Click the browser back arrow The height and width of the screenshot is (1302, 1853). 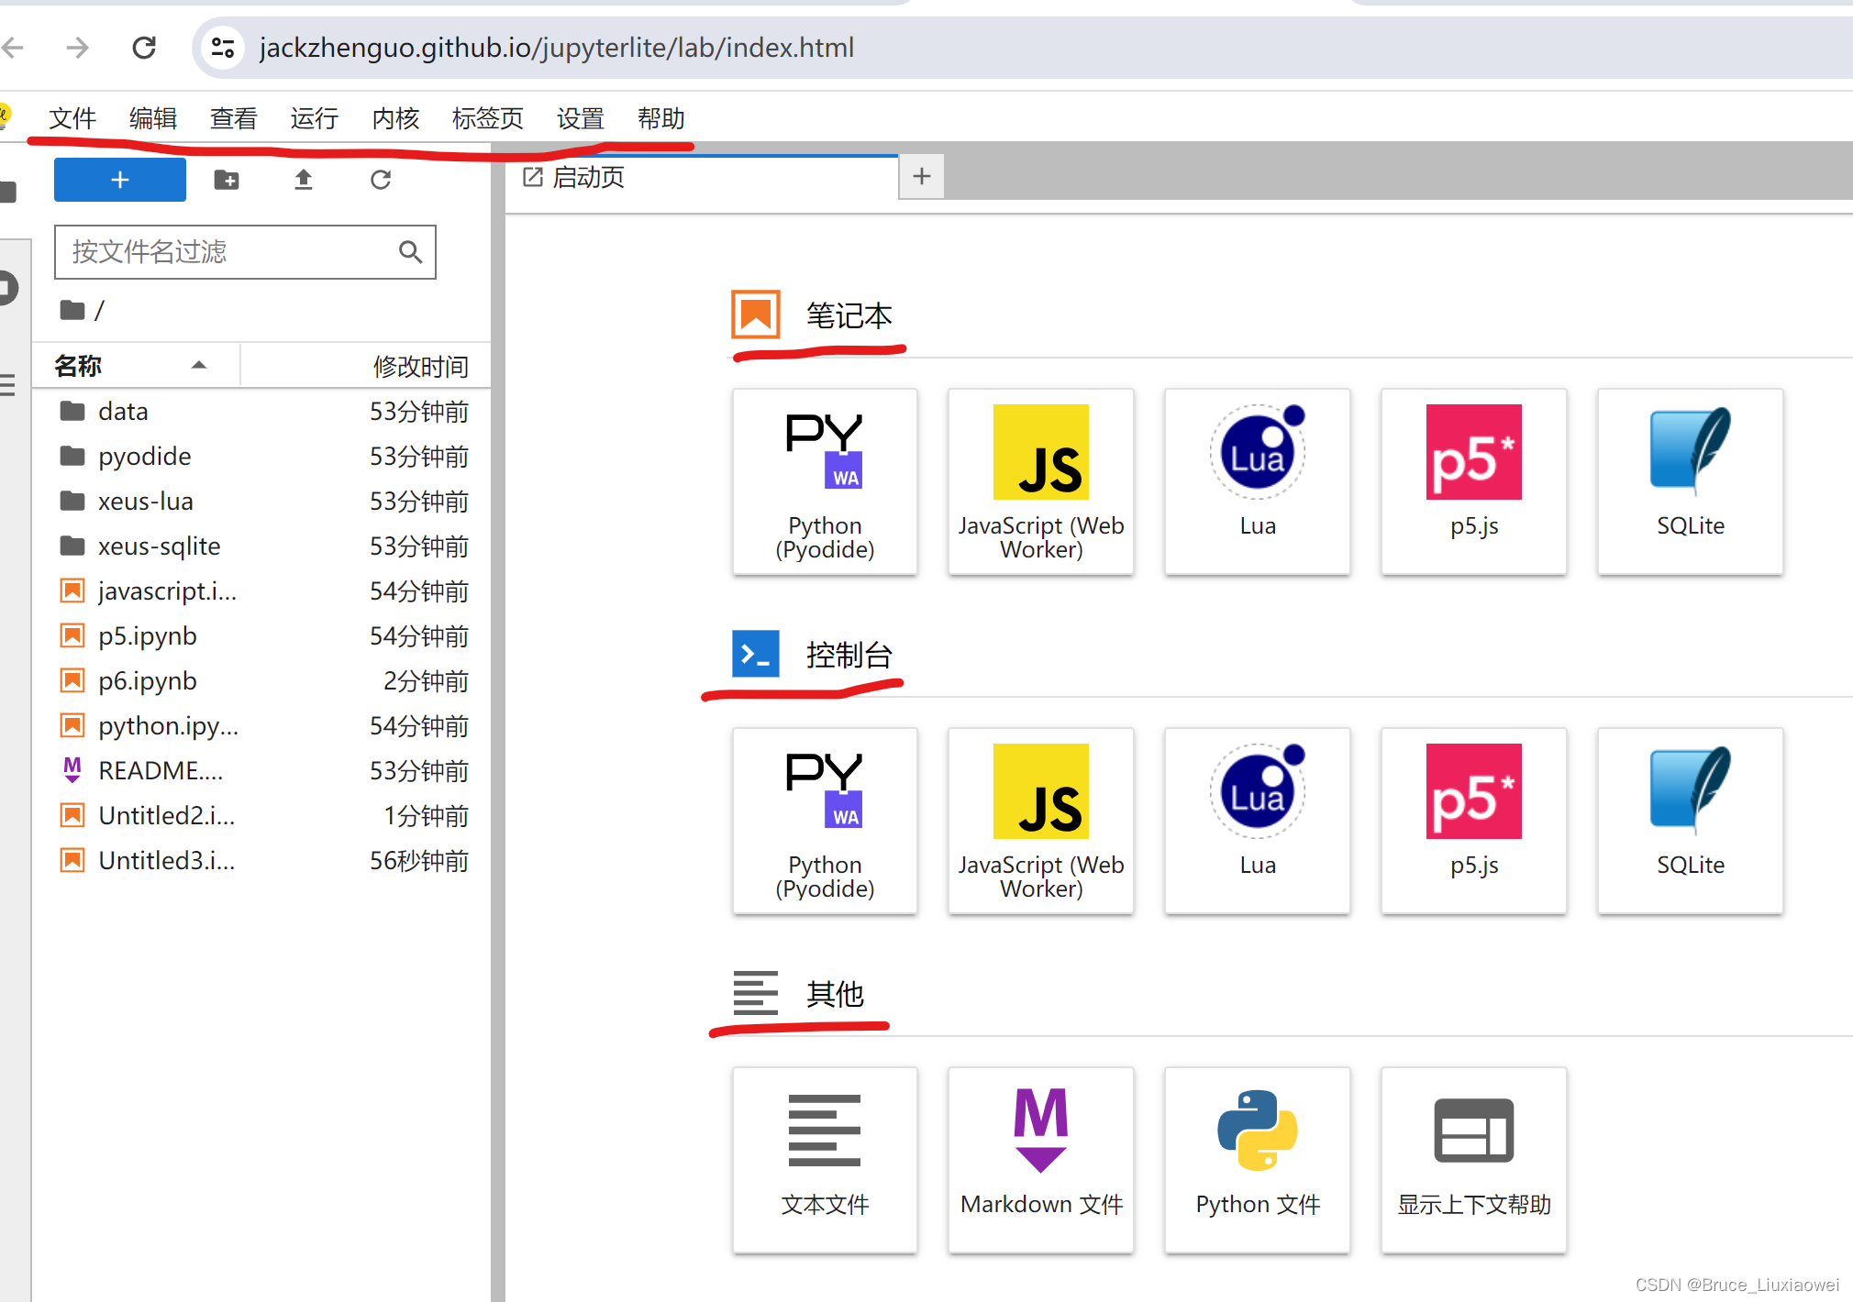coord(13,47)
